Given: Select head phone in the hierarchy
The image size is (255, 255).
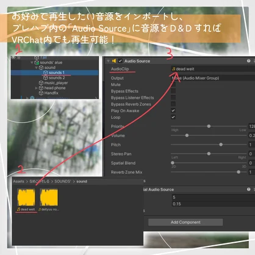Looking at the screenshot, I should coord(55,88).
